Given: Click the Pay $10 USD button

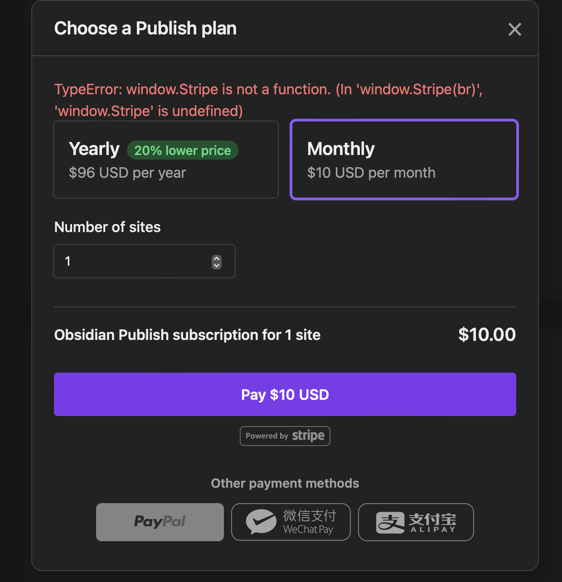Looking at the screenshot, I should [285, 394].
